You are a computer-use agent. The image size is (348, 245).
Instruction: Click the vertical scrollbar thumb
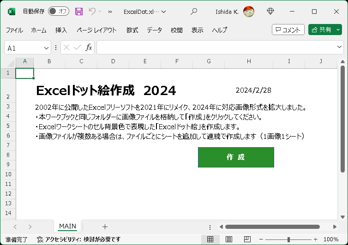click(x=342, y=119)
